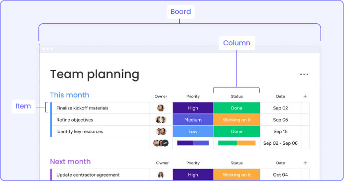Screen dimensions: 344x181
Task: Click the Priority column header in Next month
Action: tap(193, 163)
